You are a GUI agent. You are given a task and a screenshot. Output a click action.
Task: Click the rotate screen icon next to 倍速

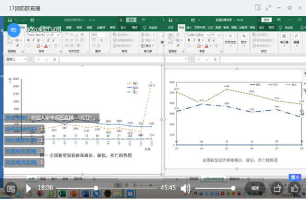point(277,188)
